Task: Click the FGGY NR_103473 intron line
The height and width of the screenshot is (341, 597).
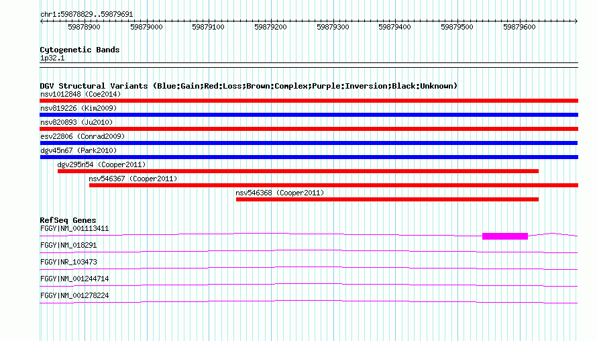Action: pyautogui.click(x=309, y=269)
